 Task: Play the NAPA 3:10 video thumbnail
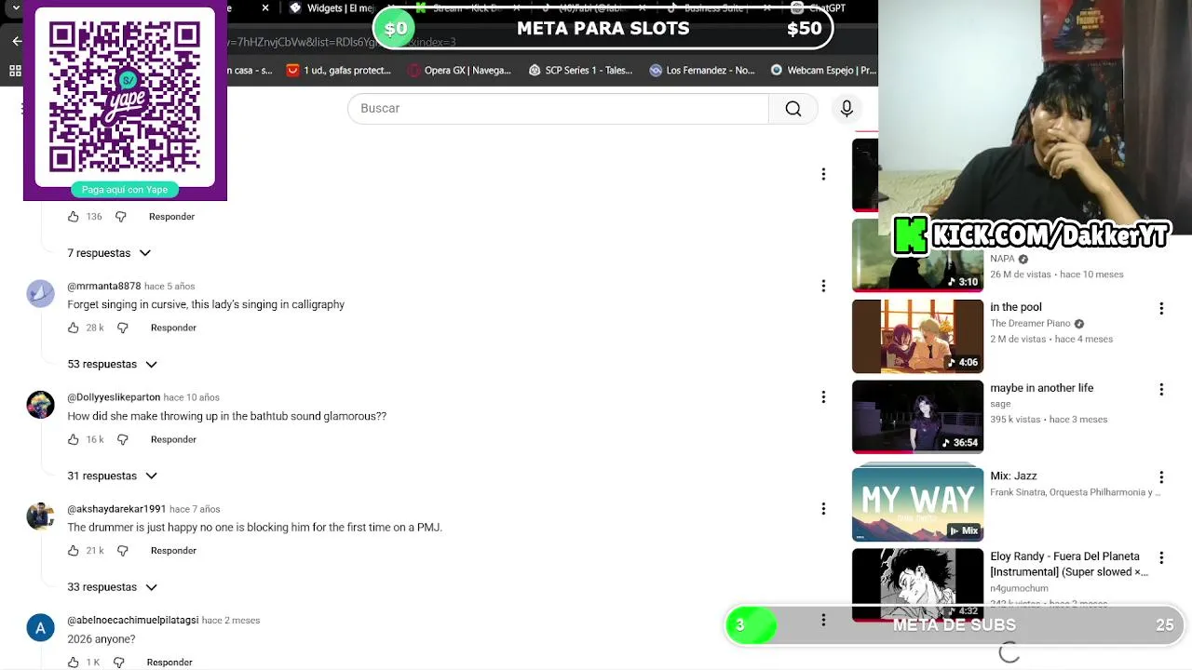click(x=917, y=256)
